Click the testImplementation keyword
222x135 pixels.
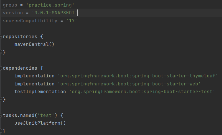pos(40,92)
